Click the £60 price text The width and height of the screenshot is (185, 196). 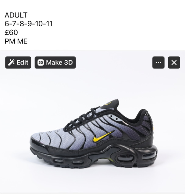click(x=11, y=32)
